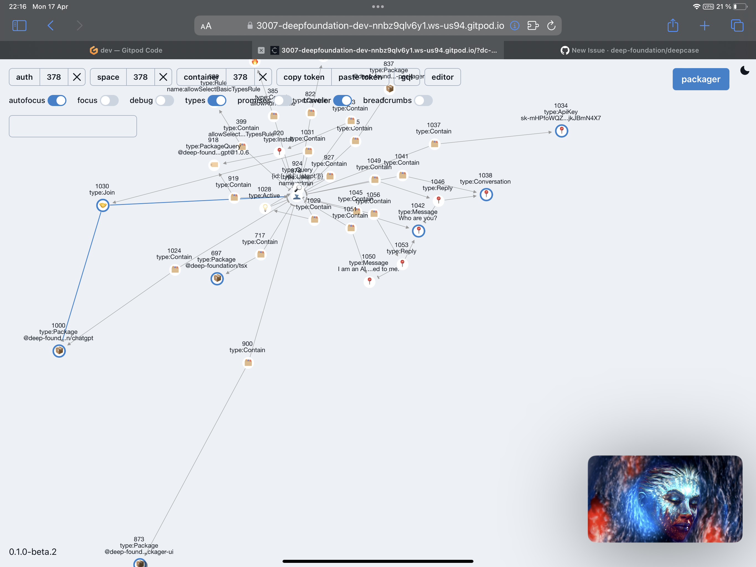The image size is (756, 567).
Task: Switch to dark mode with moon icon
Action: click(744, 70)
